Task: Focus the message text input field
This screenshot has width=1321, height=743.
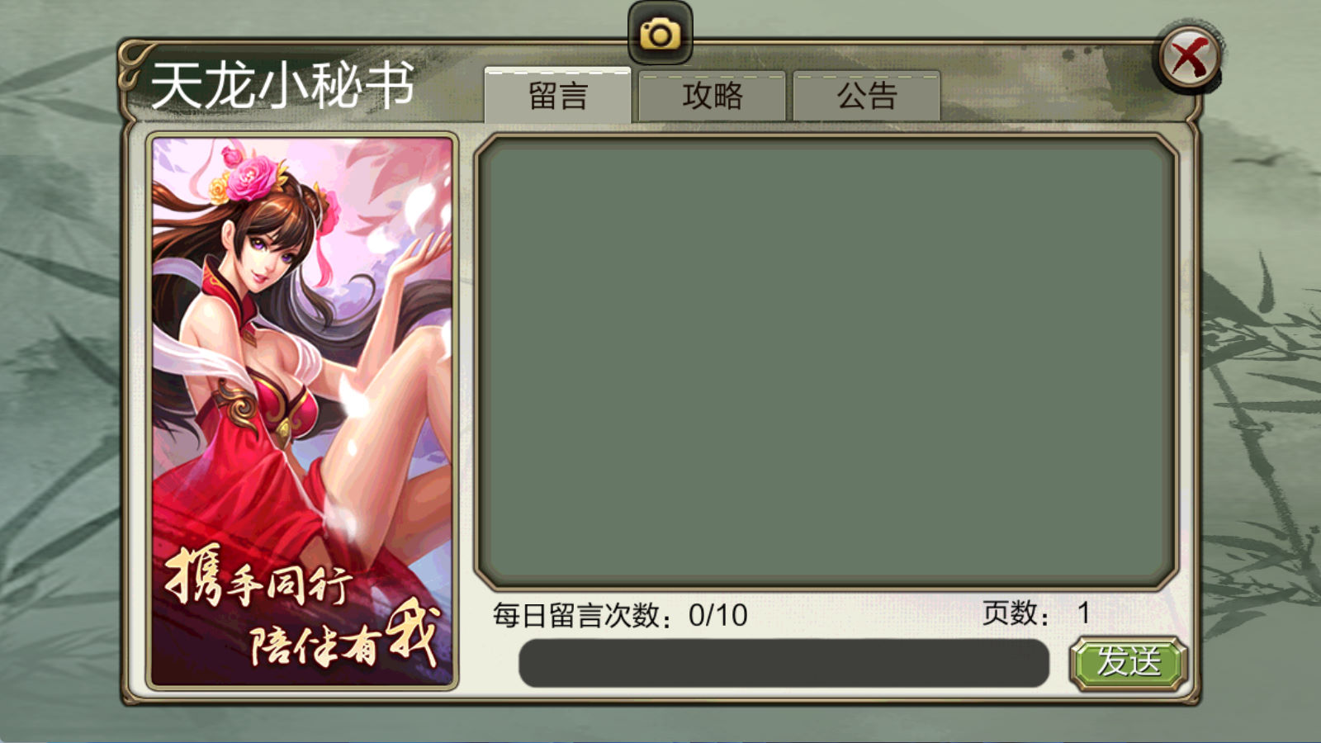Action: coord(784,662)
